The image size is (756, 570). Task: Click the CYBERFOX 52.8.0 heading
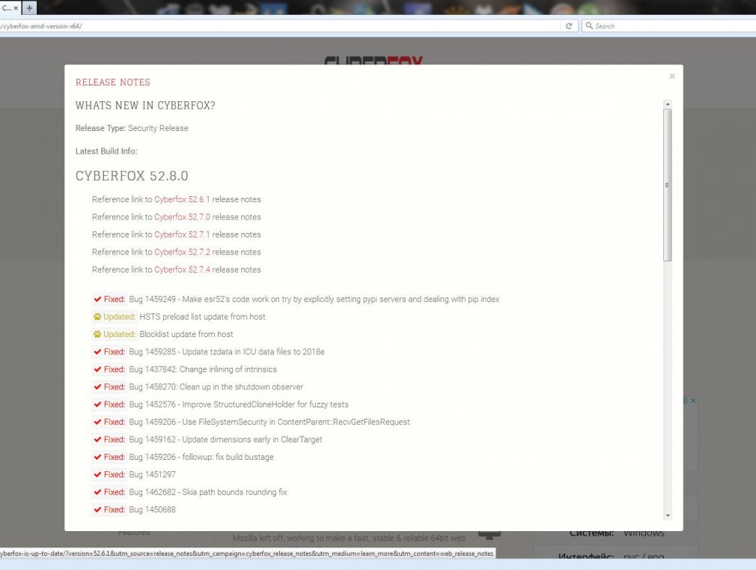[132, 176]
